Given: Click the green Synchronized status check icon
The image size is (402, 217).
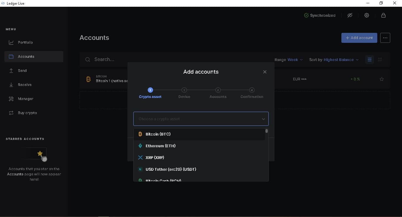Looking at the screenshot, I should click(x=306, y=15).
